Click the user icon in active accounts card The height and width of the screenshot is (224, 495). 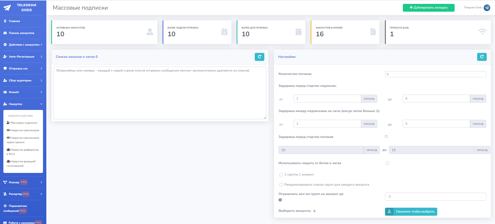(x=150, y=32)
